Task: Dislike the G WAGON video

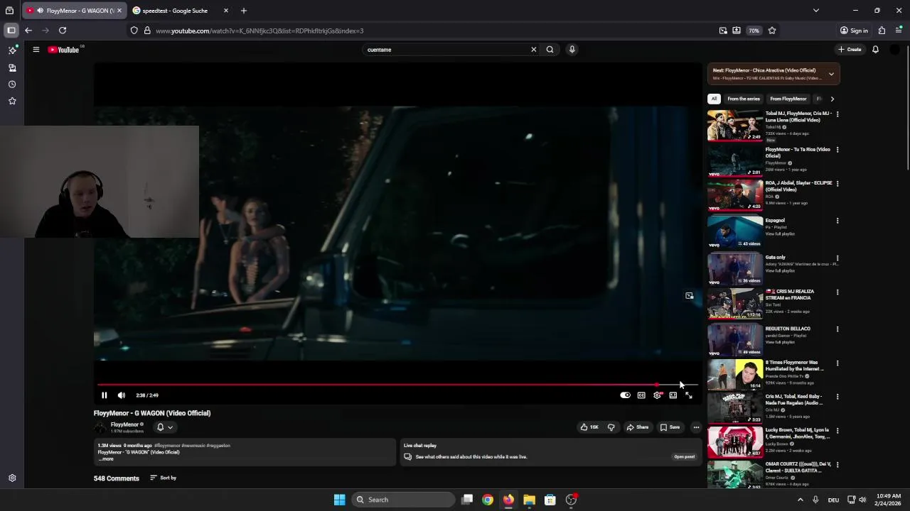Action: (611, 427)
